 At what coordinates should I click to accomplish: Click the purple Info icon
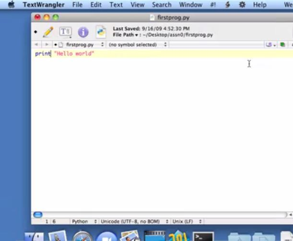[83, 32]
